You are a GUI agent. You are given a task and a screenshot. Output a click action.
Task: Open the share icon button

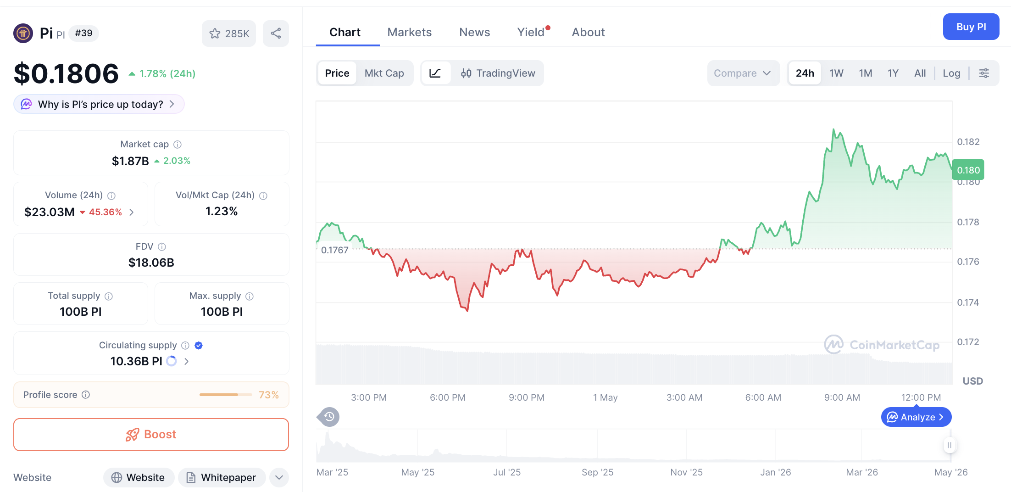(x=276, y=34)
